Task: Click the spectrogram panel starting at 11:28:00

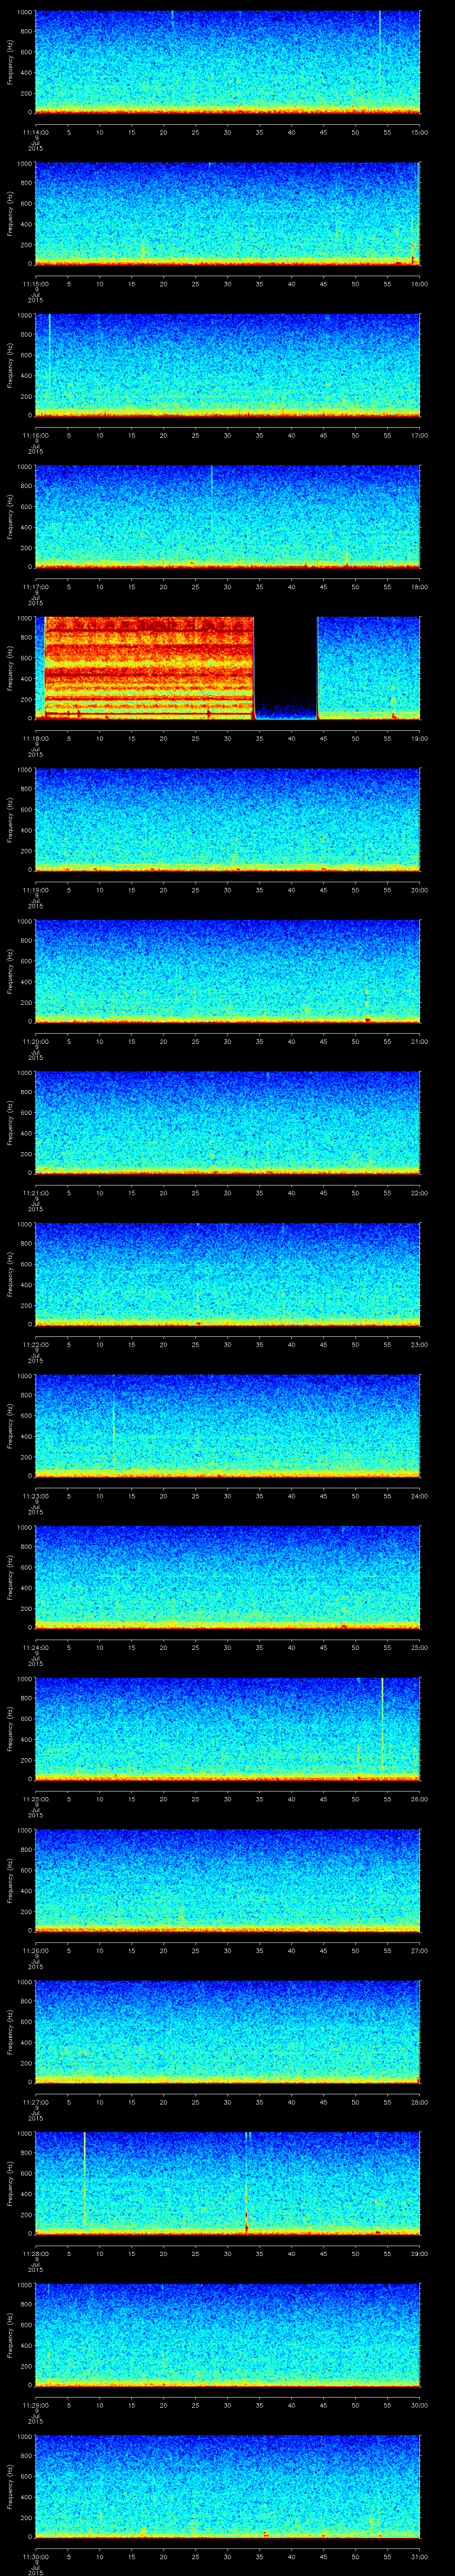Action: pos(227,2183)
